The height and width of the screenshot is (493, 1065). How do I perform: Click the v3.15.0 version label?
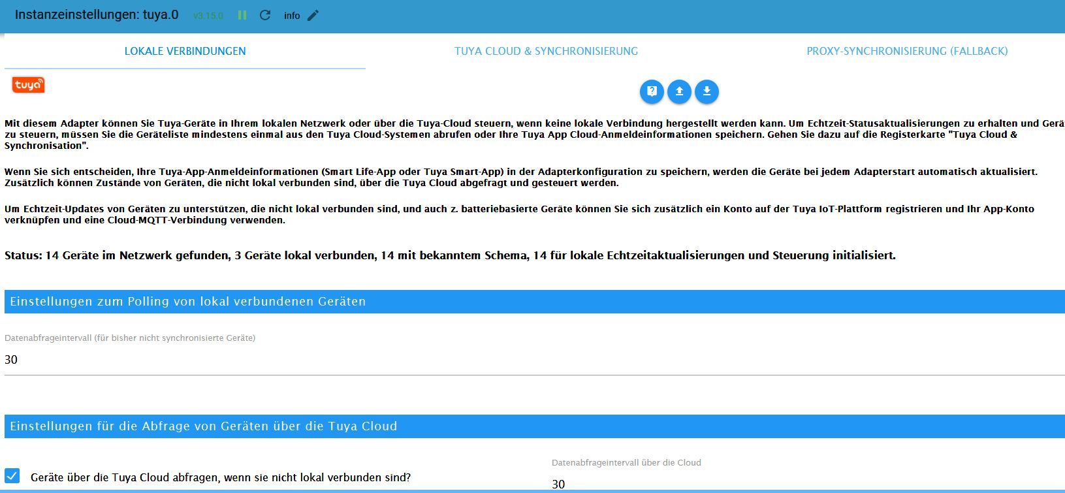click(x=208, y=16)
